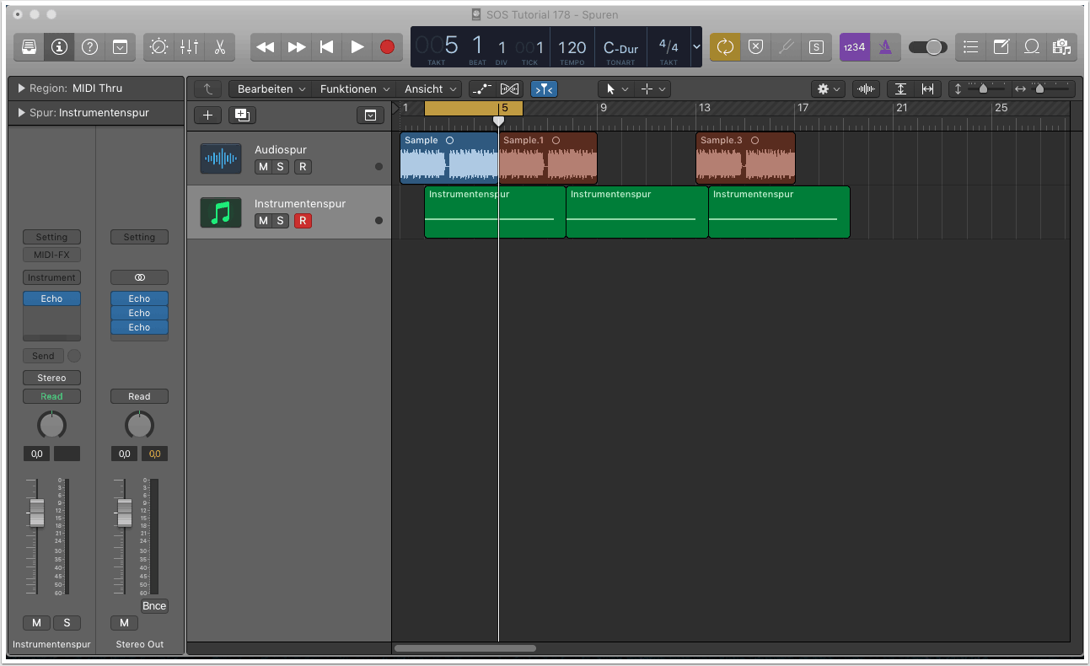The width and height of the screenshot is (1090, 666).
Task: Open the Ansicht dropdown menu
Action: click(430, 89)
